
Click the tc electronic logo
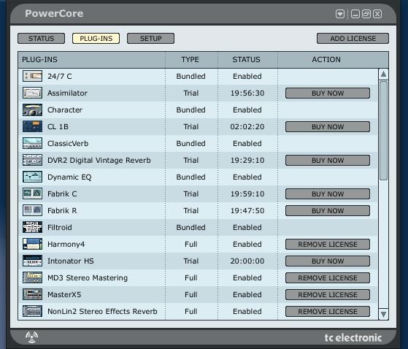click(353, 338)
